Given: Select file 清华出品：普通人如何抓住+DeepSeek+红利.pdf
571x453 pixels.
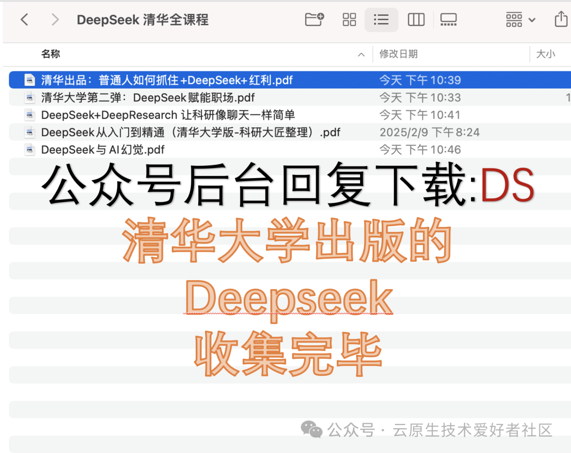Looking at the screenshot, I should (x=290, y=80).
